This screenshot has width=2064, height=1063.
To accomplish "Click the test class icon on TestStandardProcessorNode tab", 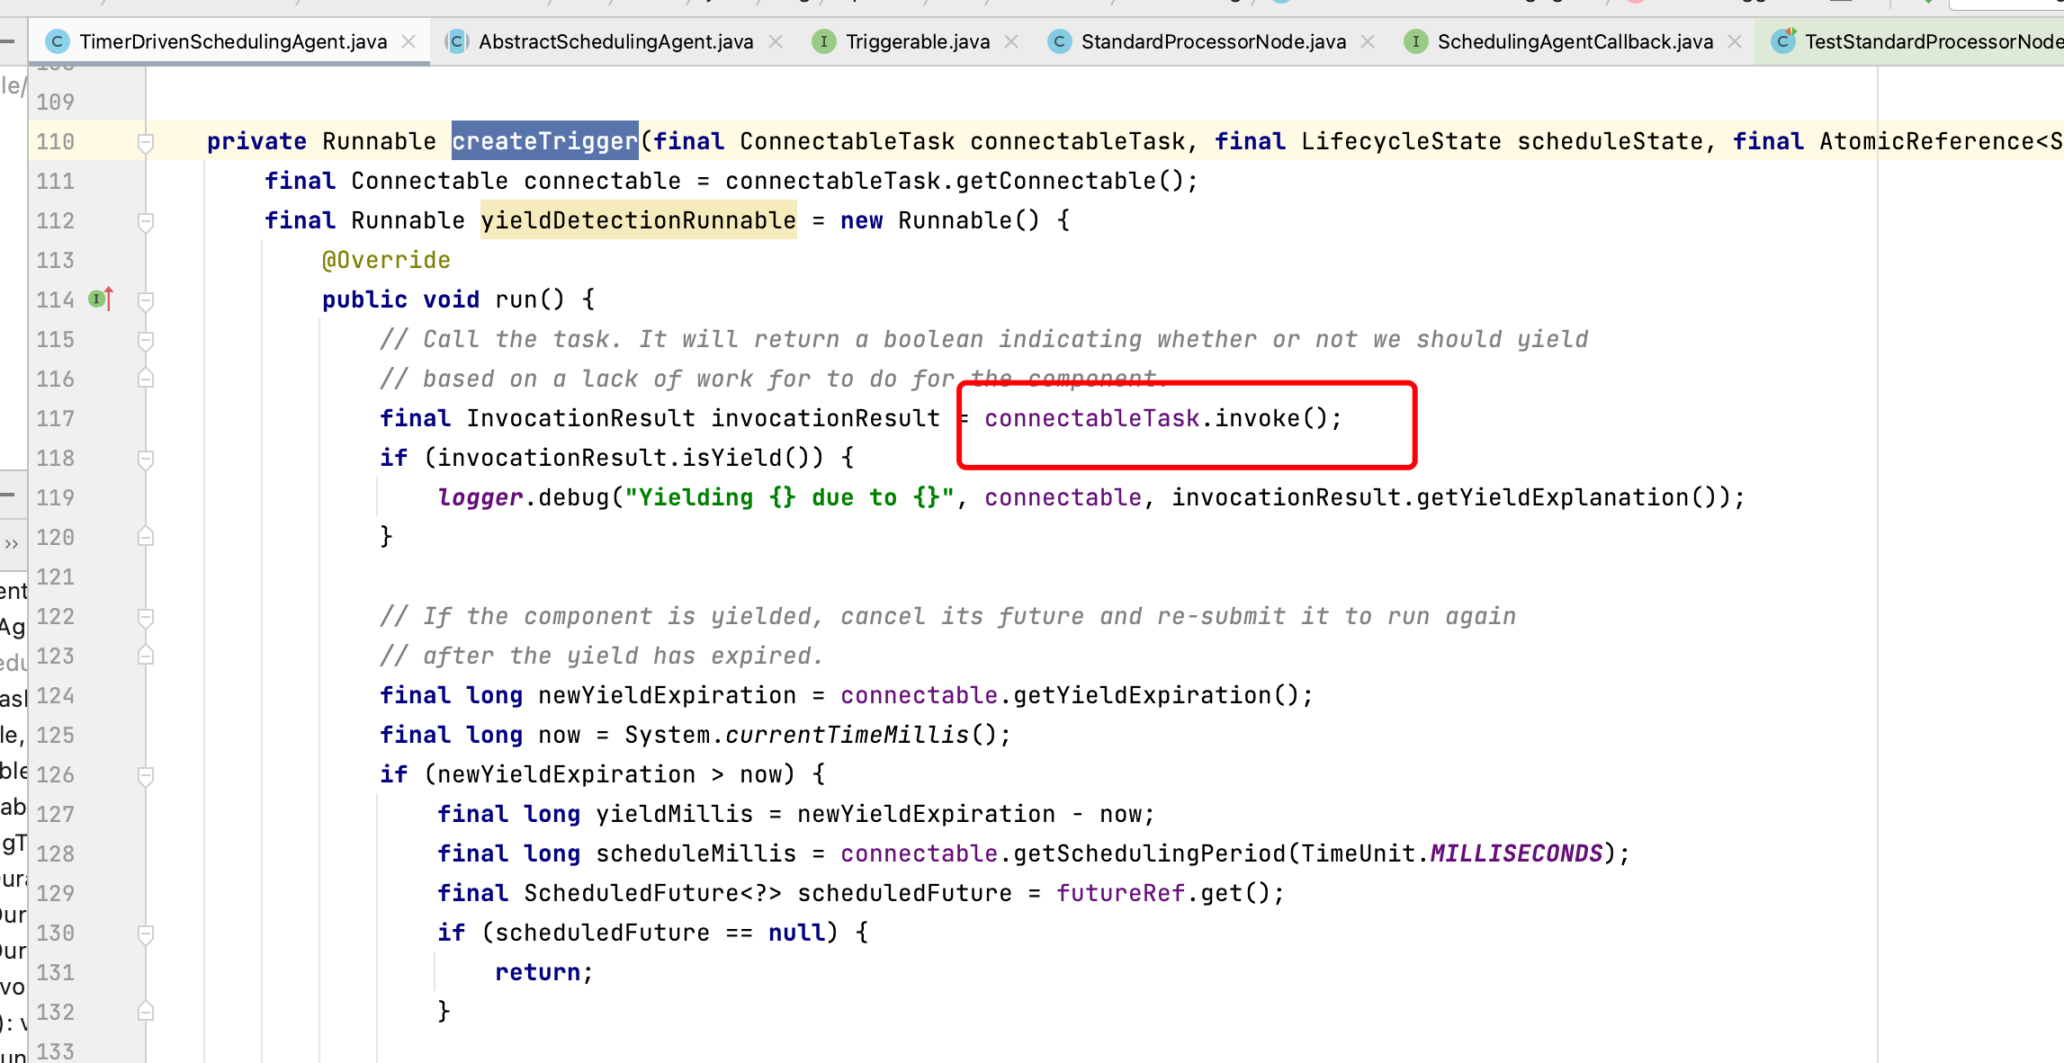I will coord(1782,41).
